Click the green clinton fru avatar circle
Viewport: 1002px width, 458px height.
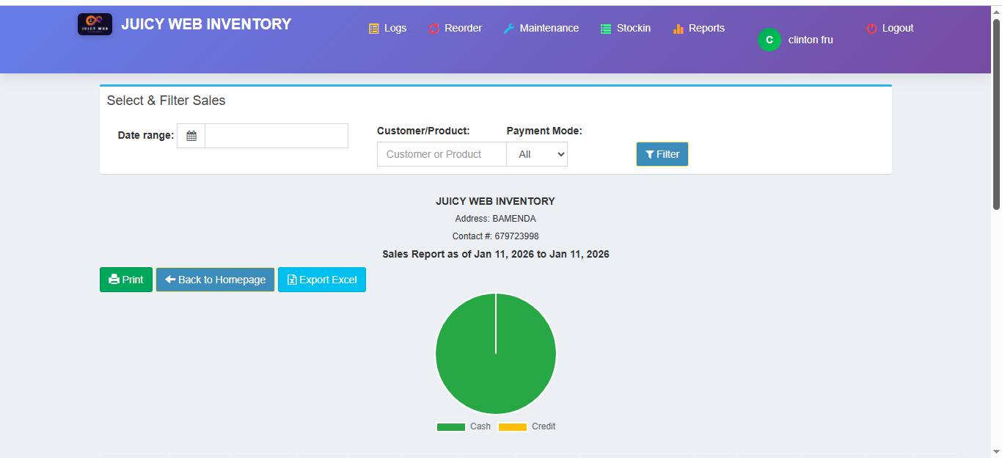(x=769, y=40)
